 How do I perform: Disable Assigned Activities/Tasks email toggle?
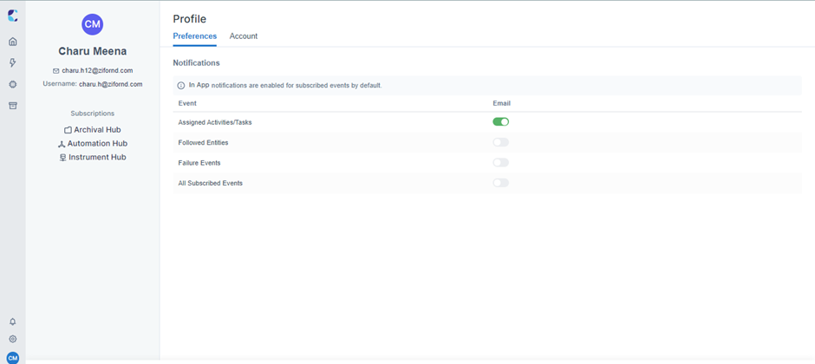coord(500,122)
